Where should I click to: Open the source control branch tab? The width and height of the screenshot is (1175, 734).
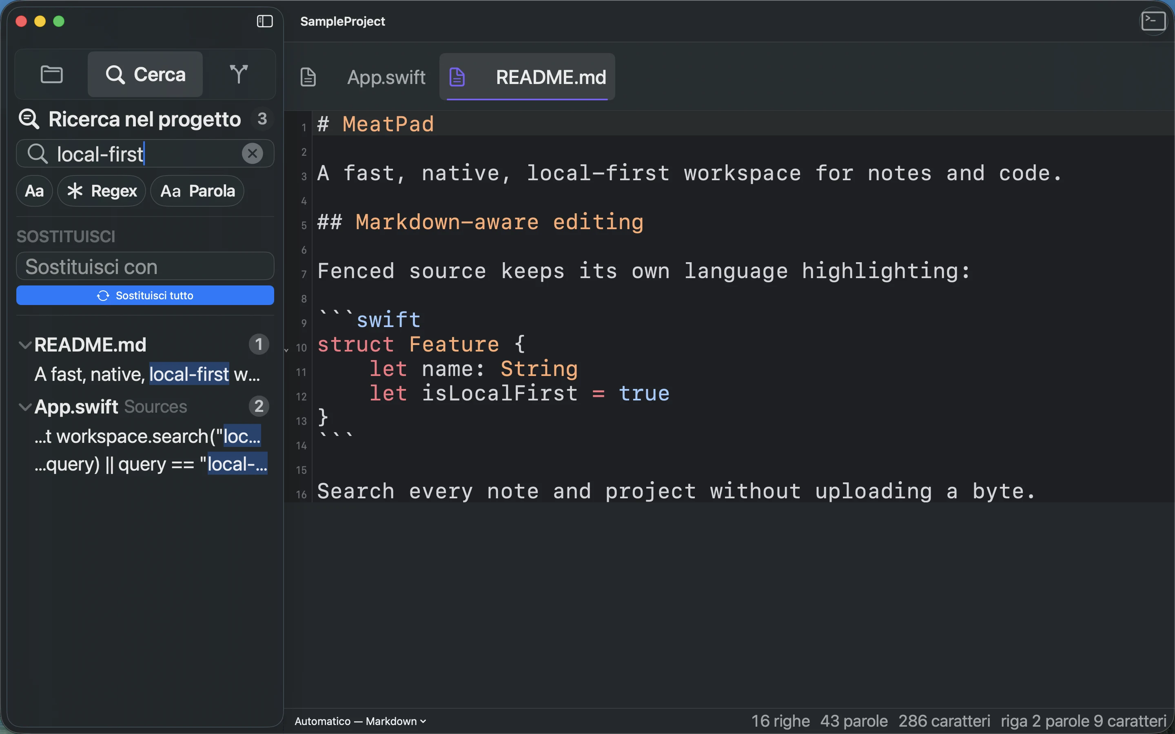[238, 74]
